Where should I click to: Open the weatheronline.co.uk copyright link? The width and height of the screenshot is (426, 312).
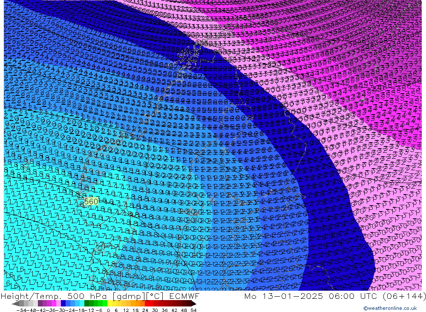(390, 308)
